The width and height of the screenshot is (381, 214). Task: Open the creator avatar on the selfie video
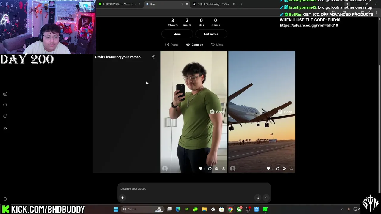click(x=165, y=169)
